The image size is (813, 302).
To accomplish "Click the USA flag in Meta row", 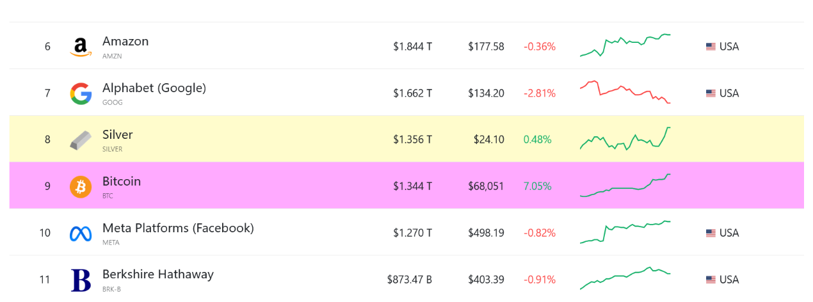I will click(x=711, y=234).
